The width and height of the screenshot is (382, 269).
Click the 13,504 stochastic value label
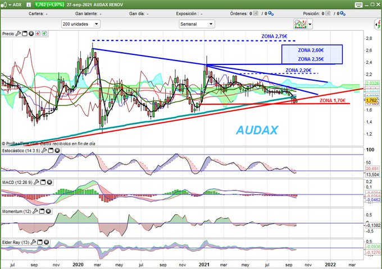click(372, 174)
